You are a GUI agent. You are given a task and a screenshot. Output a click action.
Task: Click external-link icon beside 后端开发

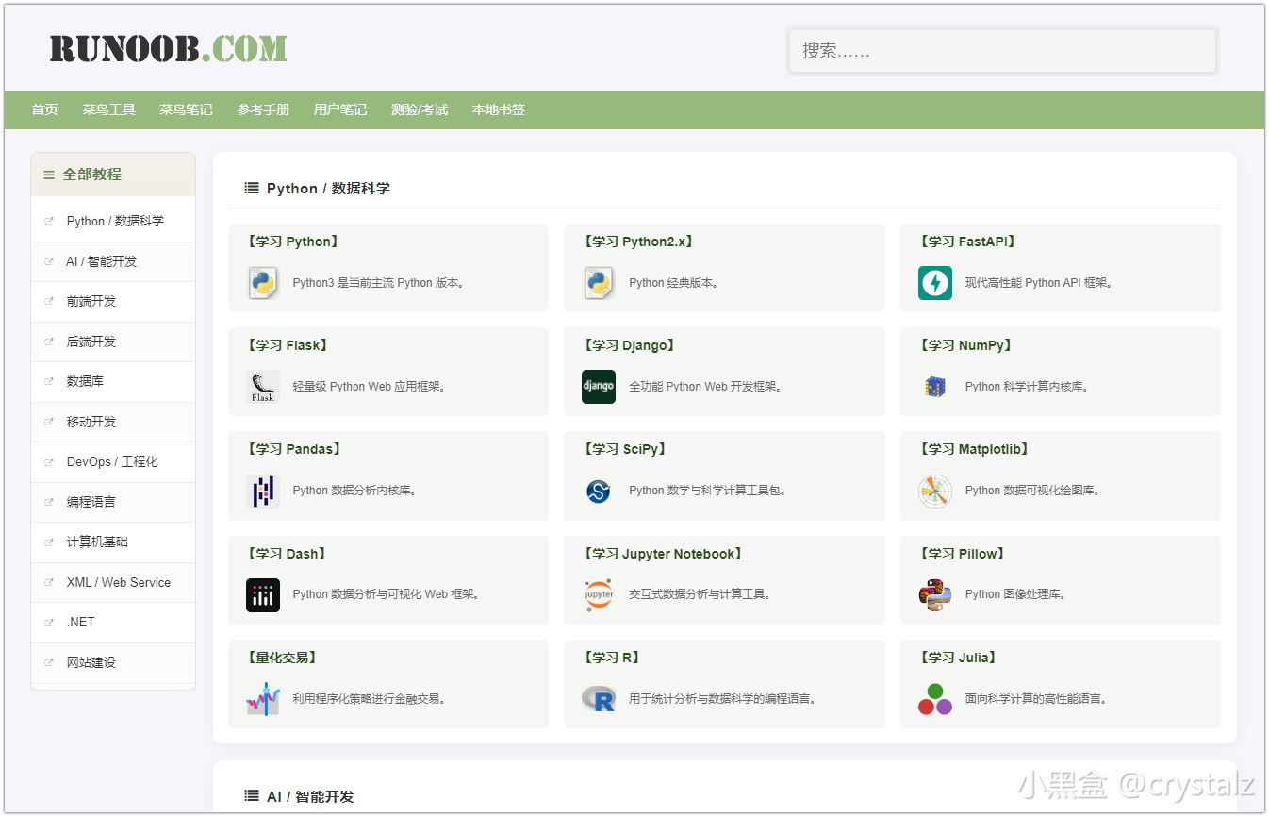tap(49, 342)
